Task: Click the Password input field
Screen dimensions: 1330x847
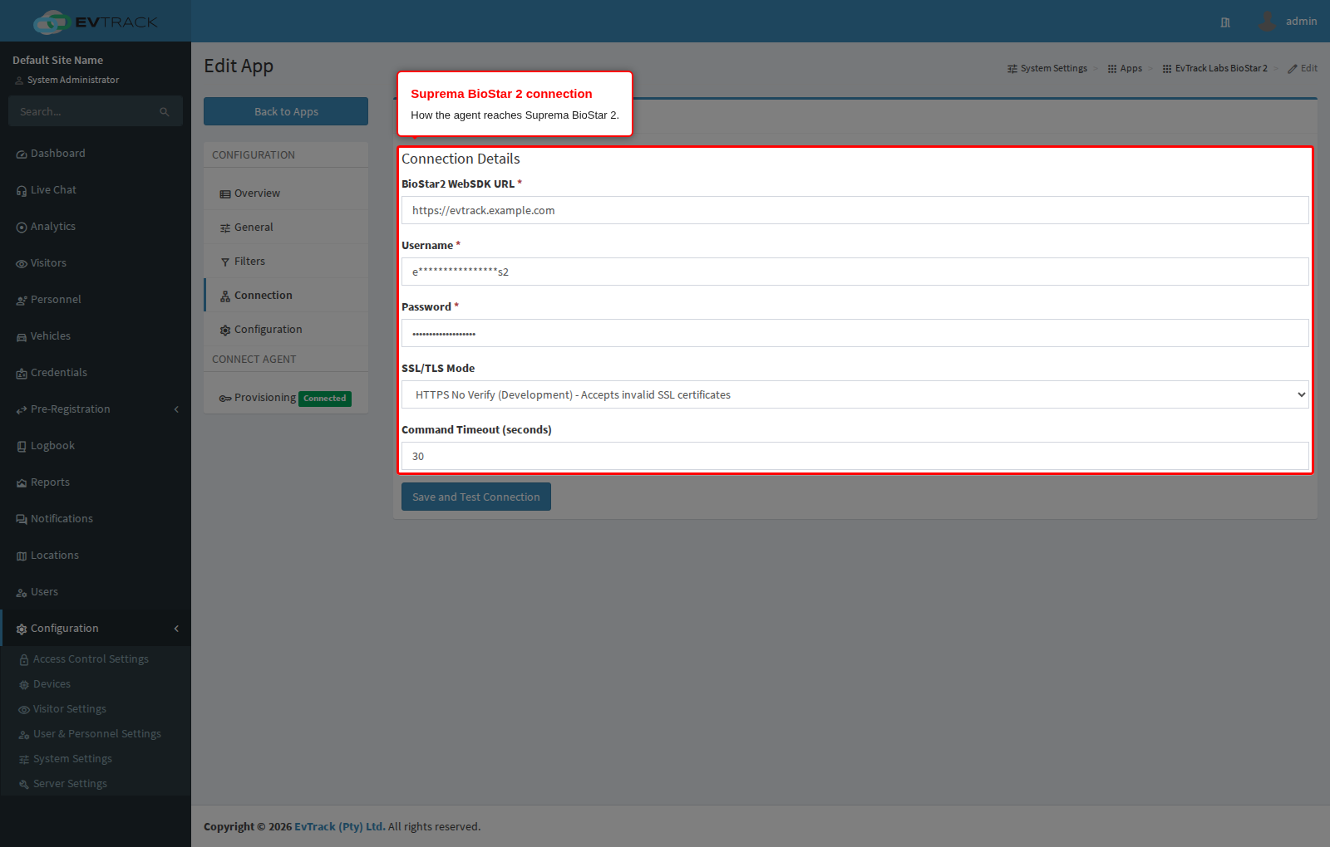Action: (855, 333)
